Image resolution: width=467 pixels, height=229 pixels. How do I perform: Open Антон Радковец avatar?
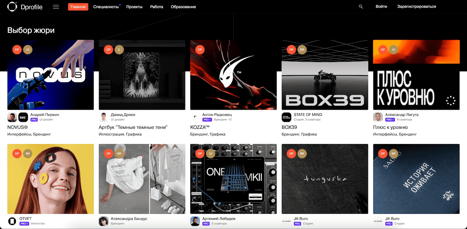(x=195, y=117)
